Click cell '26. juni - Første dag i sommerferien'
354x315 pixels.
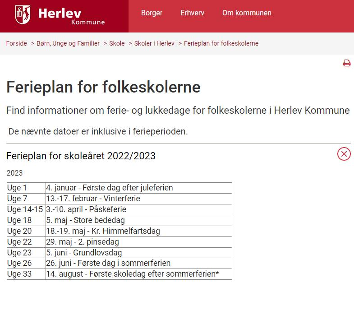(x=139, y=264)
